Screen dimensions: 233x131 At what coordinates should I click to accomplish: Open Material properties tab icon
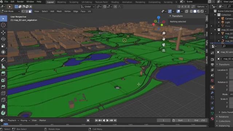tap(212, 119)
